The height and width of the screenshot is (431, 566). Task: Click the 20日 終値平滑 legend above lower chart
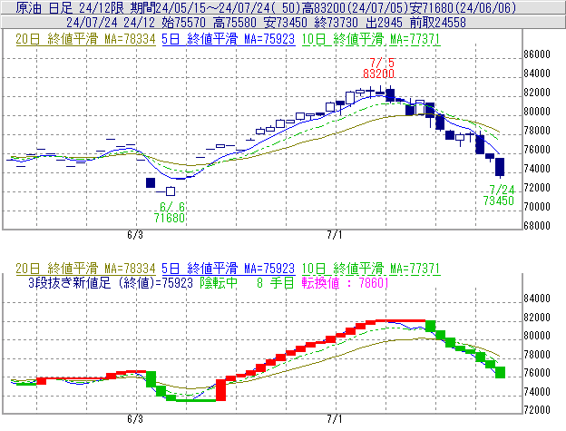[x=85, y=269]
